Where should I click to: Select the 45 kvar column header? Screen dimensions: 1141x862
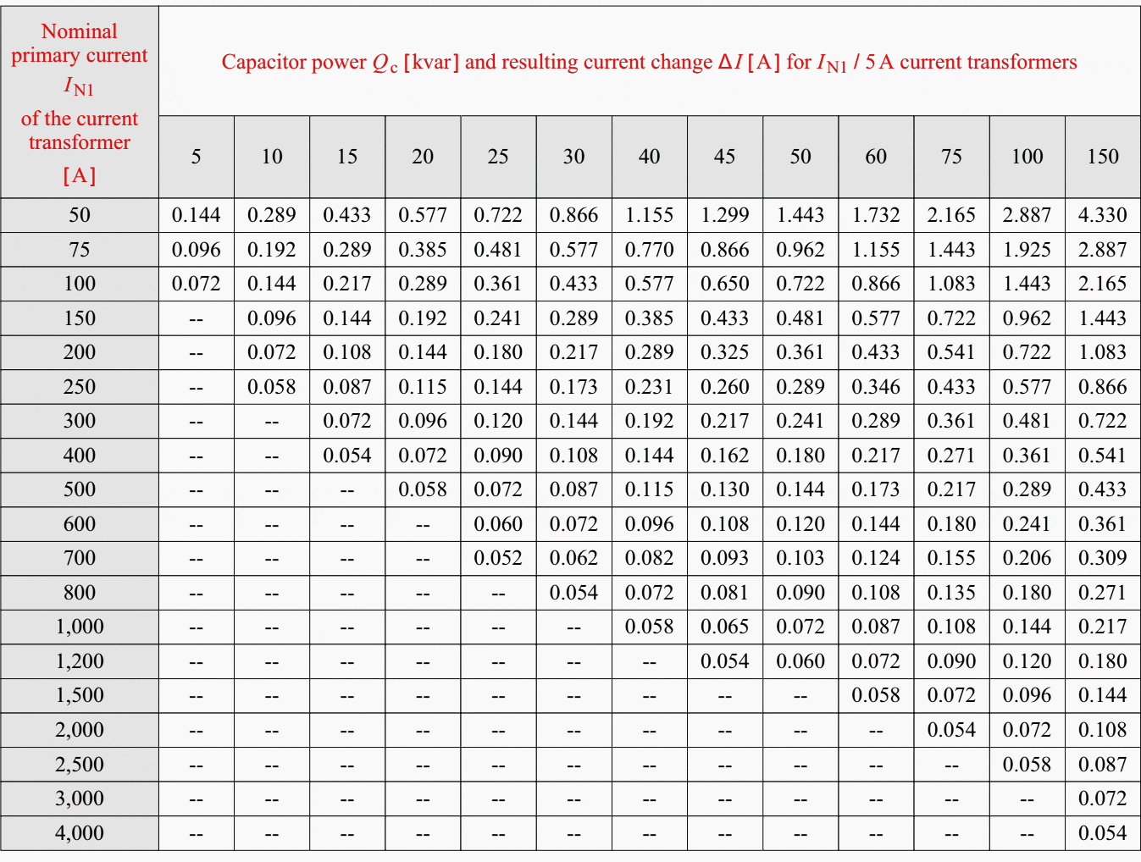click(x=725, y=157)
